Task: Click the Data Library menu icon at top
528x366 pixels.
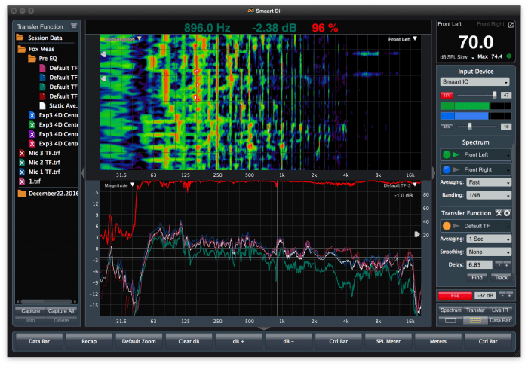Action: [74, 25]
